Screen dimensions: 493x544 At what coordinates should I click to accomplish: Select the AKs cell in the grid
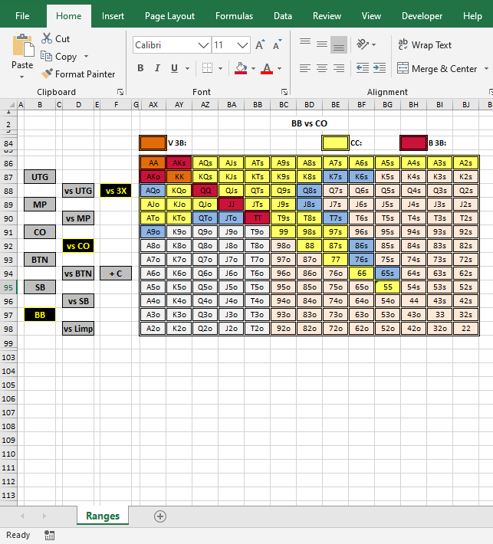179,163
